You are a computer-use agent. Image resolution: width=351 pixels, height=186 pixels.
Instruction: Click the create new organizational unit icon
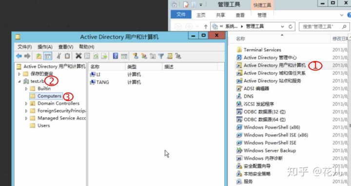[153, 56]
